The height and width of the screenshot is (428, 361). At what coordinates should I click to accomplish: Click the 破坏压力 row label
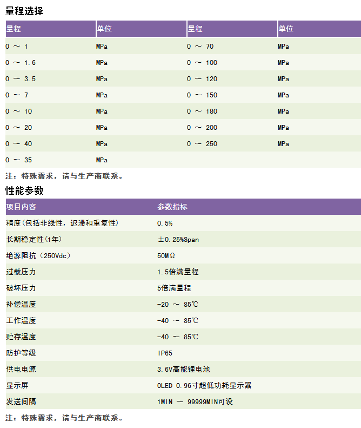pos(21,288)
